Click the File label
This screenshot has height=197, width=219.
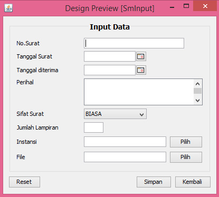click(21, 157)
